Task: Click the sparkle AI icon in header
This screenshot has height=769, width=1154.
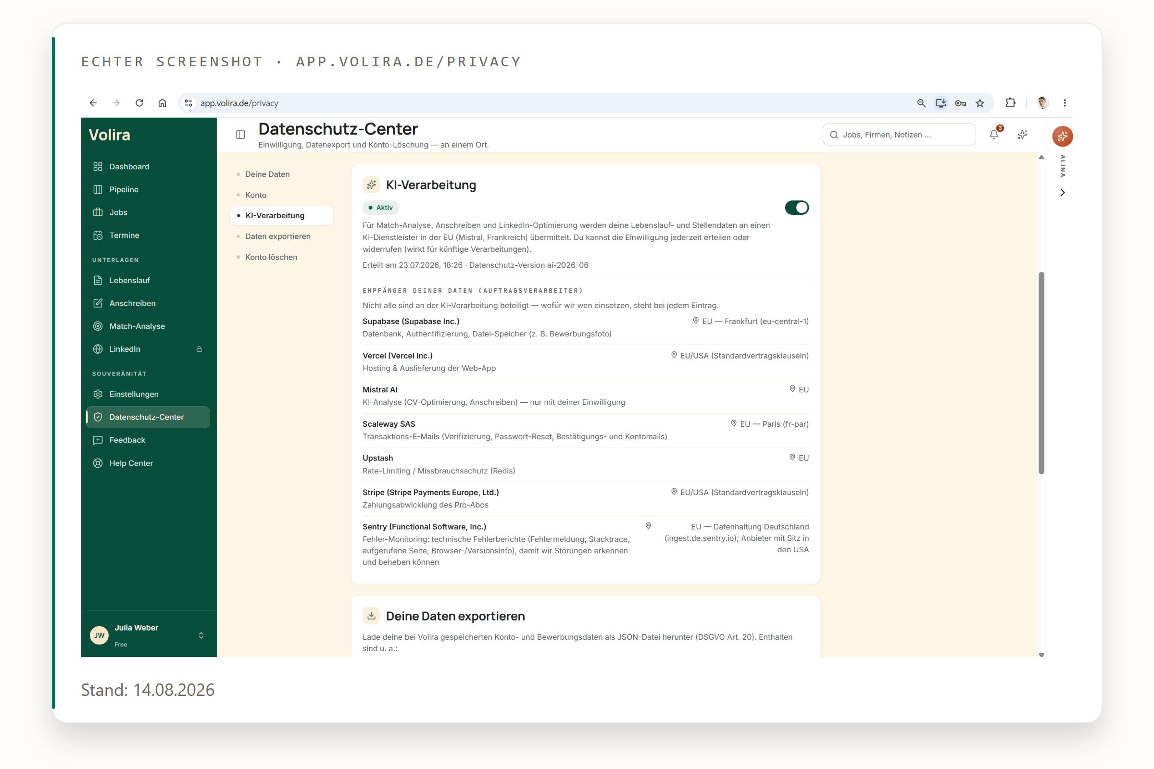Action: pyautogui.click(x=1023, y=135)
